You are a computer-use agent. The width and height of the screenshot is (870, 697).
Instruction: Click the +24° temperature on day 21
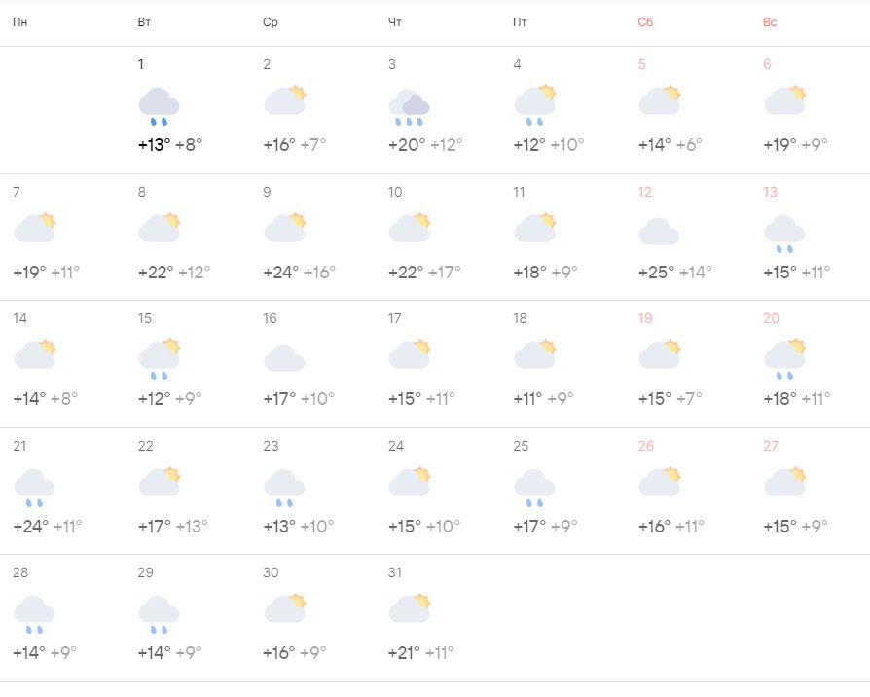click(30, 526)
